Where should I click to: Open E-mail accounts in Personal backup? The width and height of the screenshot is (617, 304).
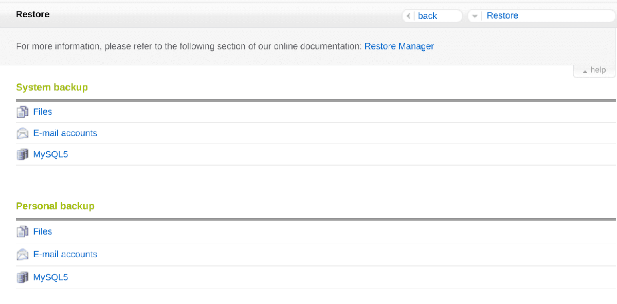(65, 254)
